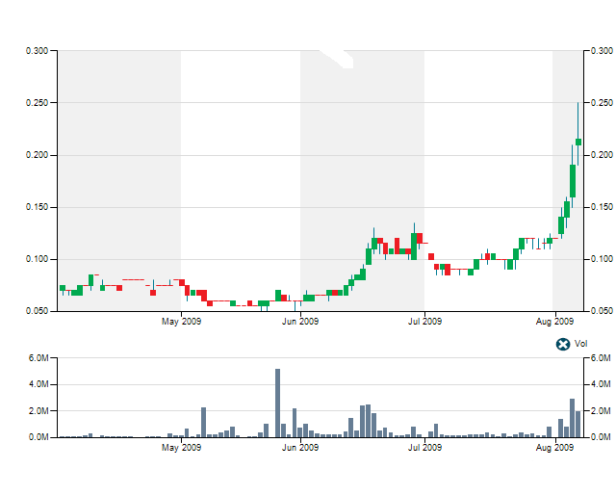Click the Jun 2009 label under the volume chart
This screenshot has width=616, height=495.
click(x=300, y=448)
